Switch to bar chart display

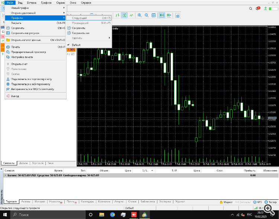[118, 15]
